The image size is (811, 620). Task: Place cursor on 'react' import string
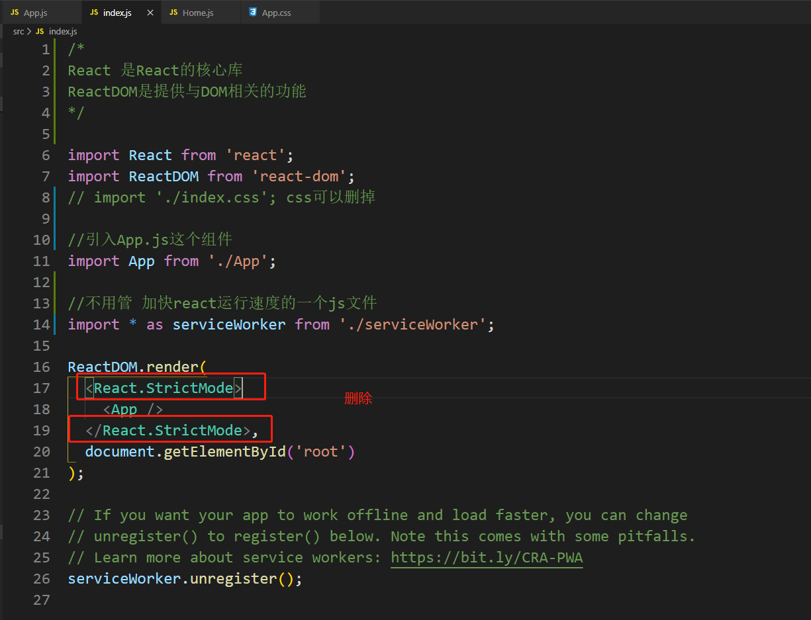(256, 155)
